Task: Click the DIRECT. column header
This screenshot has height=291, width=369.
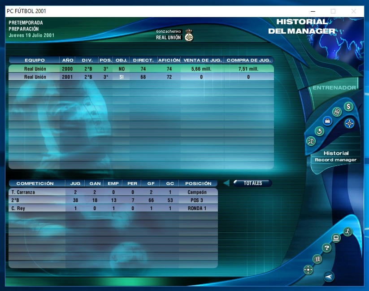Action: (143, 60)
